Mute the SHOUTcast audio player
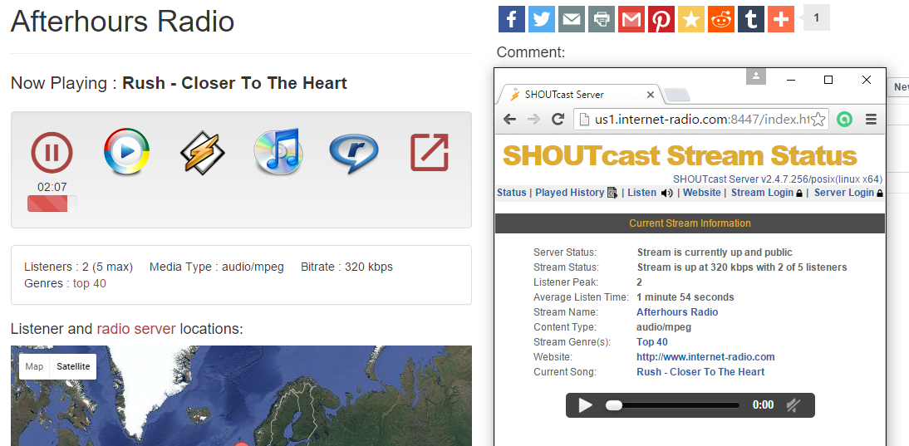 point(793,405)
